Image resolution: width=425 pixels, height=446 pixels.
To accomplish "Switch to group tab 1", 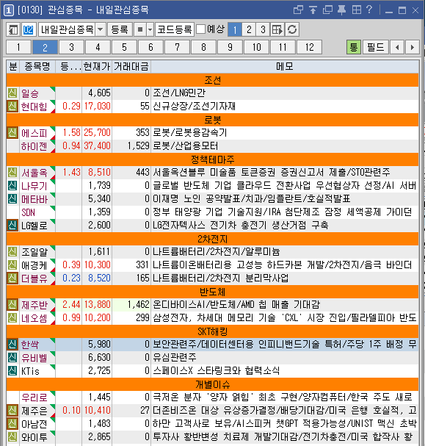I will [18, 47].
